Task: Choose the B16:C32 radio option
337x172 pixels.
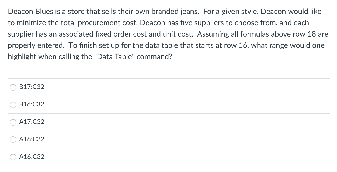Action: 13,105
